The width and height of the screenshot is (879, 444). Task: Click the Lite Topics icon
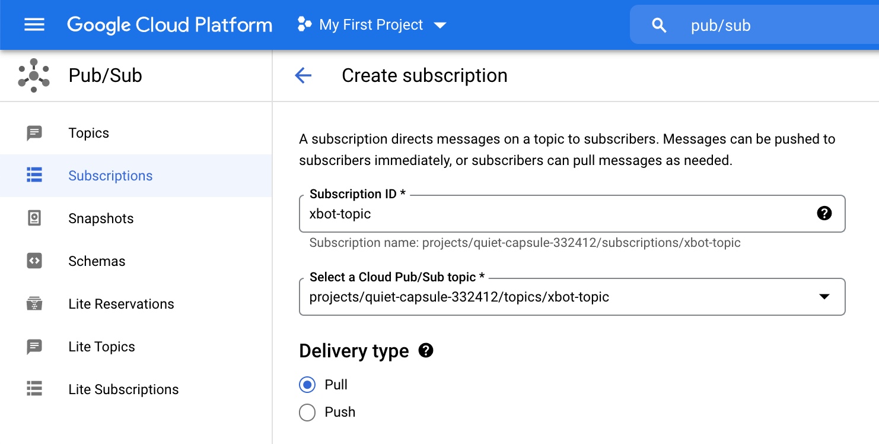point(34,347)
